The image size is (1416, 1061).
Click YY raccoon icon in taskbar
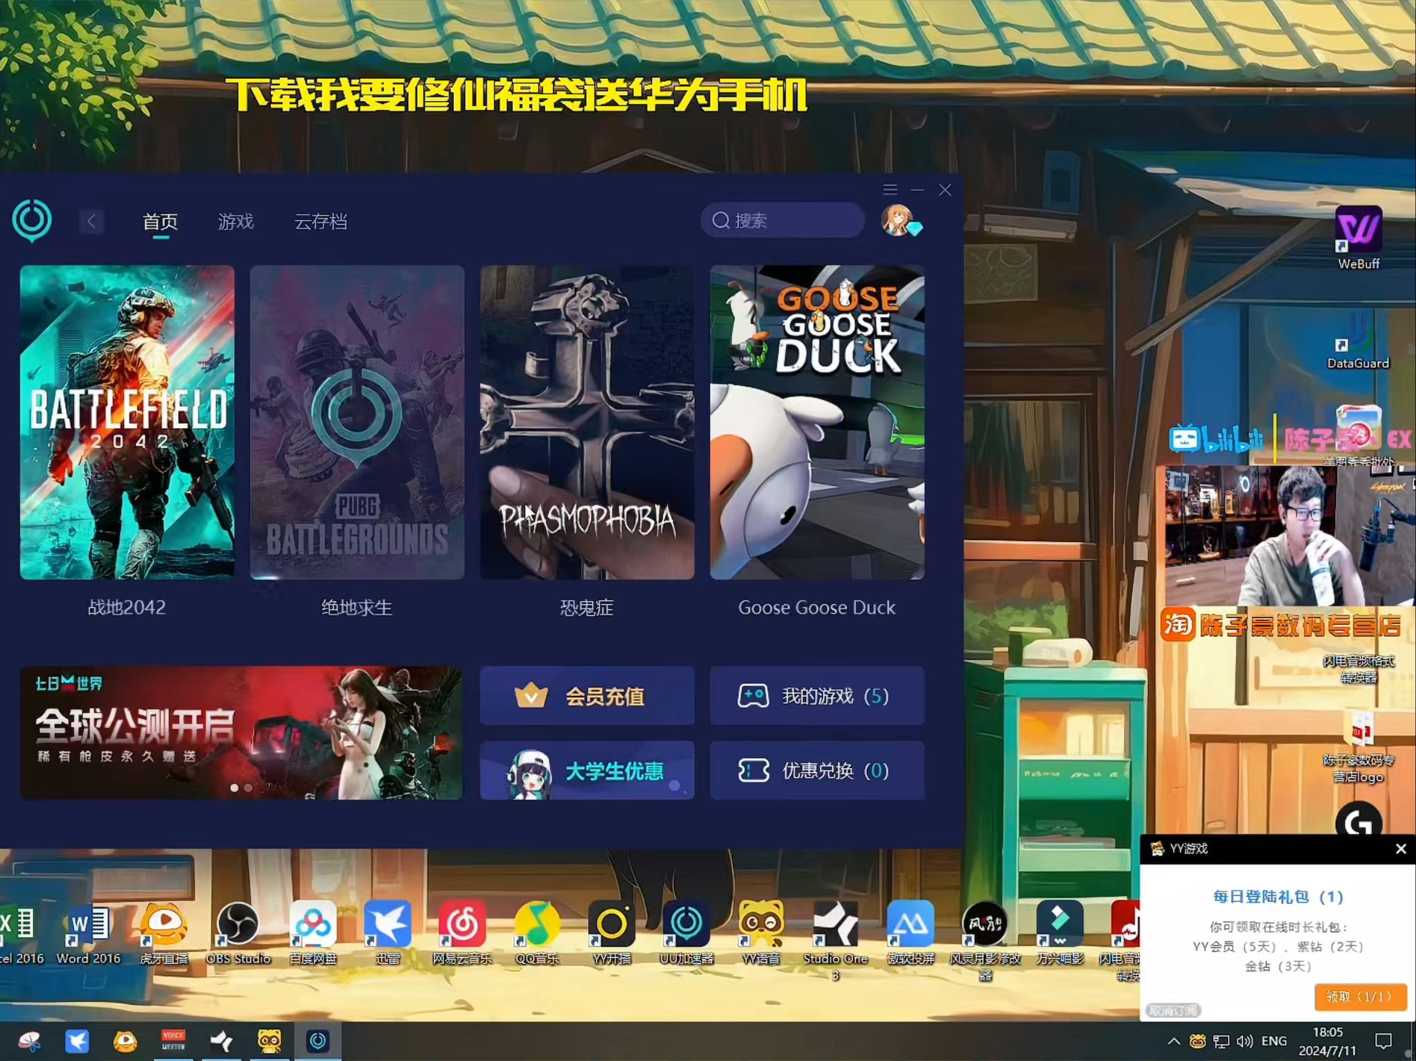tap(269, 1041)
